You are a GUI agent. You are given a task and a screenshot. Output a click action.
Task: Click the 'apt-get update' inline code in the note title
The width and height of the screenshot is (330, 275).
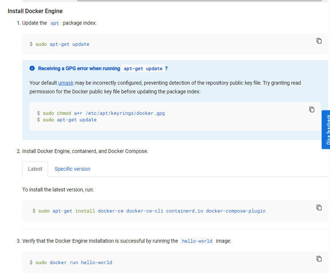click(x=143, y=69)
